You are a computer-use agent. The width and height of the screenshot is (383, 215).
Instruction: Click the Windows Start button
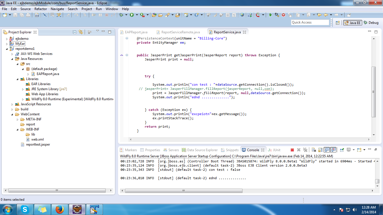pyautogui.click(x=7, y=209)
